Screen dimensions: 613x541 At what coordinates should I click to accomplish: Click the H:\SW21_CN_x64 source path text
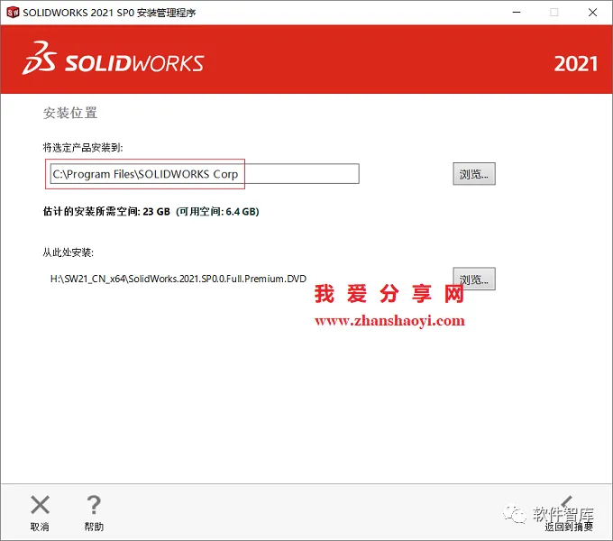[x=178, y=279]
